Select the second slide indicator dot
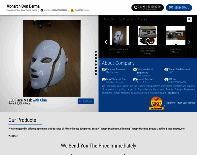 point(96,55)
